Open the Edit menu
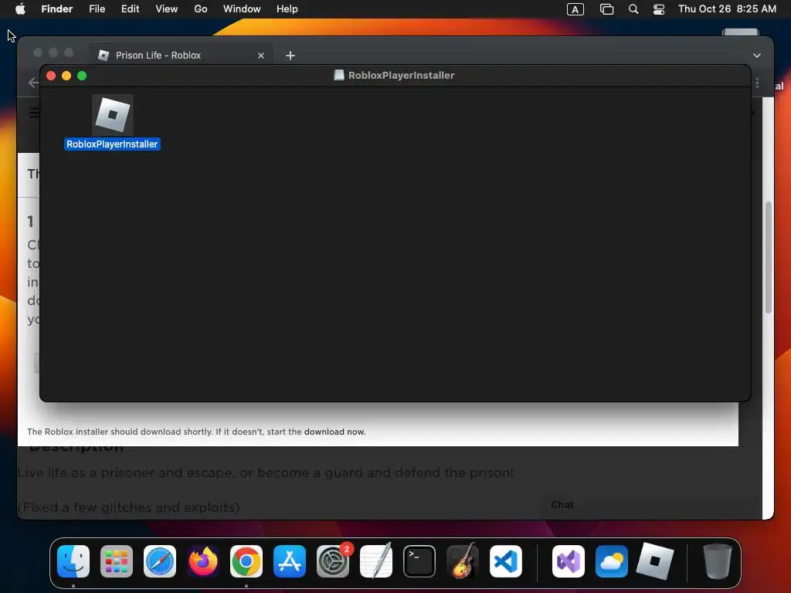This screenshot has width=791, height=593. (x=130, y=9)
